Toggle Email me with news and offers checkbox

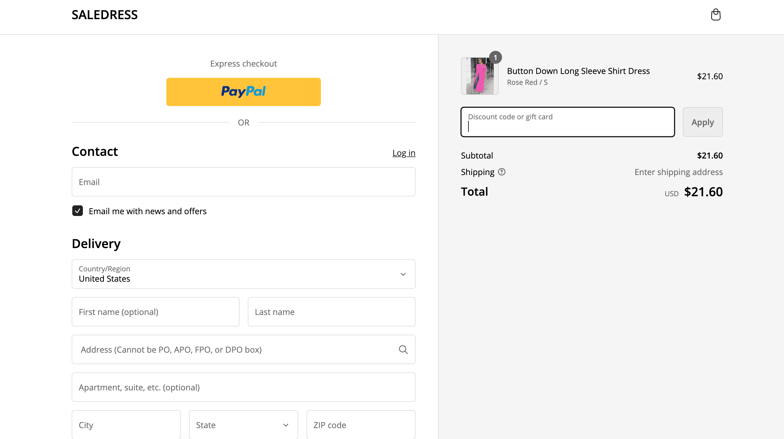tap(78, 211)
